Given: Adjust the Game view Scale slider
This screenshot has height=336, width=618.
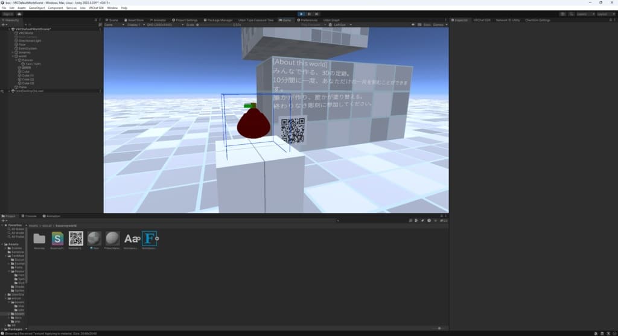Looking at the screenshot, I should [x=214, y=25].
